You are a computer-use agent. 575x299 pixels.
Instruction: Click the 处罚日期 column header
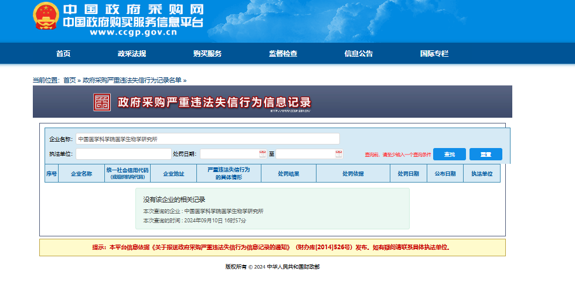click(x=409, y=173)
